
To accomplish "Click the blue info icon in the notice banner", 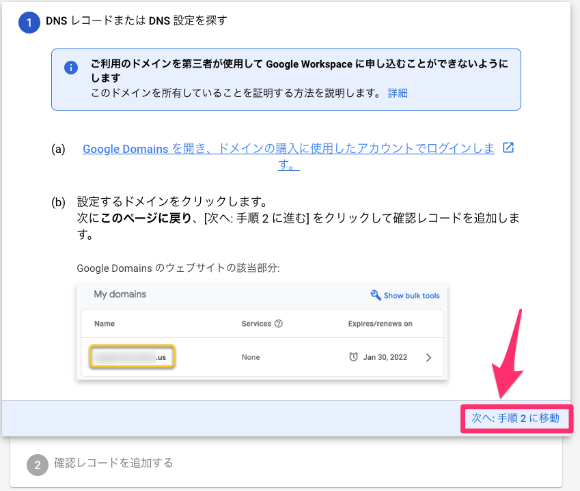I will coord(71,68).
